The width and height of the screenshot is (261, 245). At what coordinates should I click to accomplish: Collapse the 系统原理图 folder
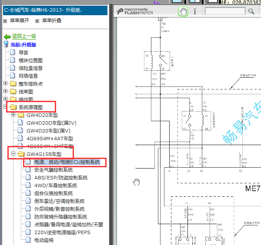pyautogui.click(x=5, y=106)
